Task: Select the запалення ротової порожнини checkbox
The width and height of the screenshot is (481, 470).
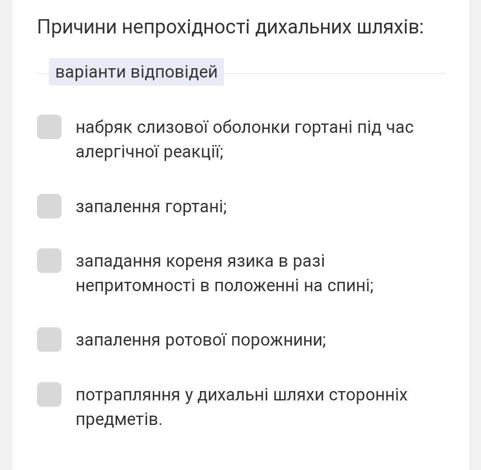Action: click(x=49, y=339)
